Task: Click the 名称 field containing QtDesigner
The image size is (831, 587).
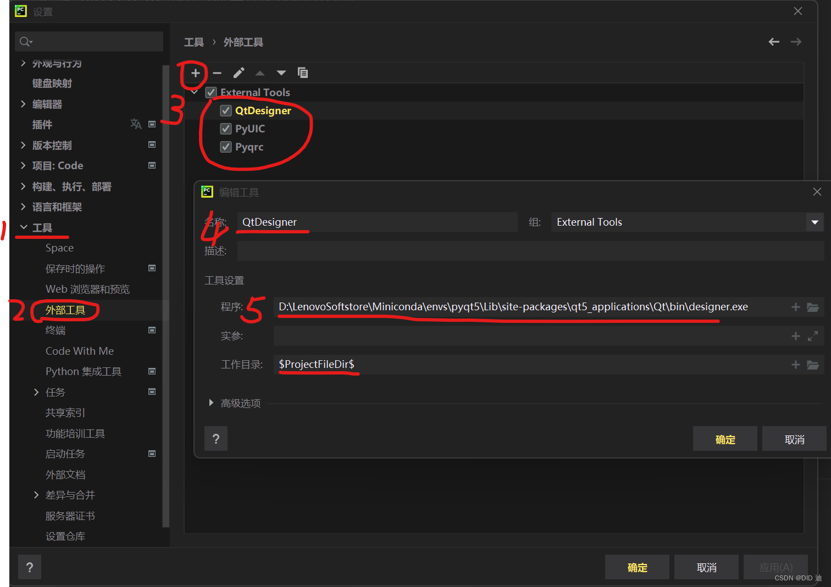Action: tap(377, 222)
